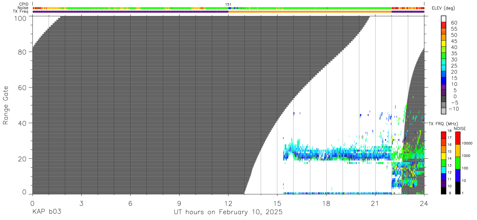
Task: Click the x-axis tick label '24'
Action: pos(424,203)
